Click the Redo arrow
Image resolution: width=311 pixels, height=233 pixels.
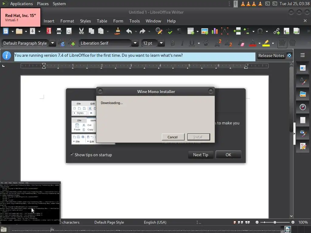coord(142,31)
